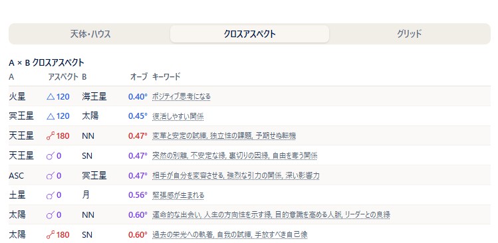
Task: Click the trine icon in 火星 row
Action: tap(51, 97)
